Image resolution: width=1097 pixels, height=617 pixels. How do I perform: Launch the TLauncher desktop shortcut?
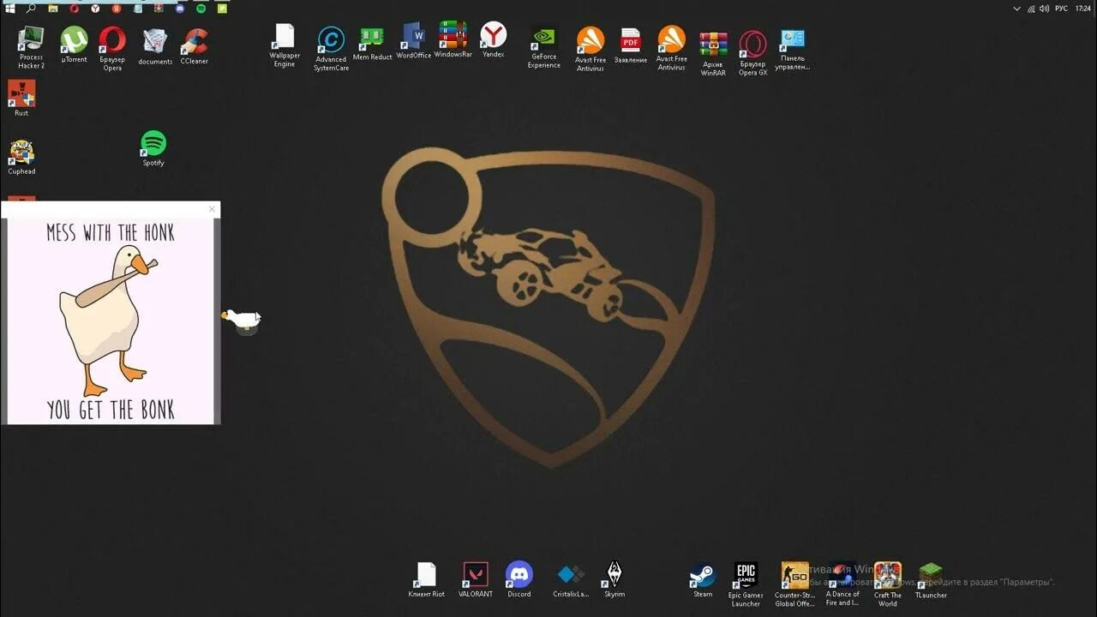[x=931, y=580]
